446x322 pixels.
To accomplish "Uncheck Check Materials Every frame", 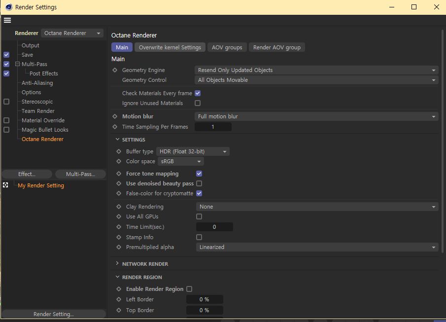I will [x=198, y=93].
